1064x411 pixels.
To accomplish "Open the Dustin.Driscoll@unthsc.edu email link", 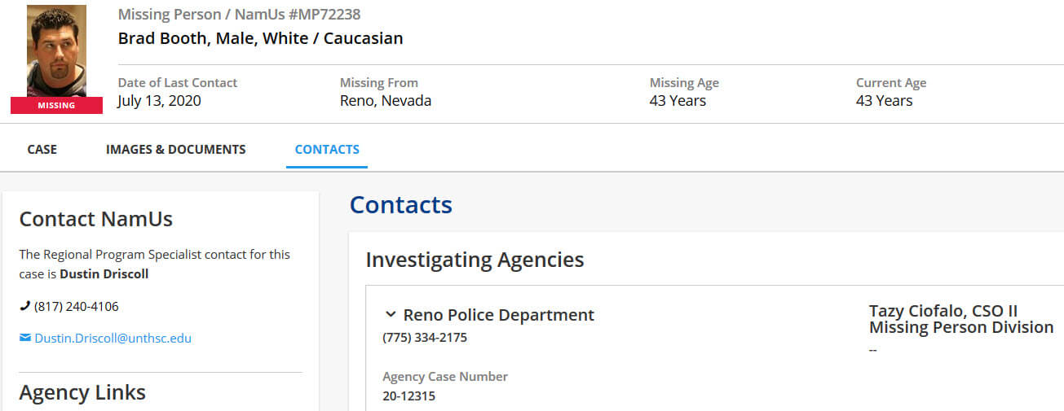I will point(113,338).
